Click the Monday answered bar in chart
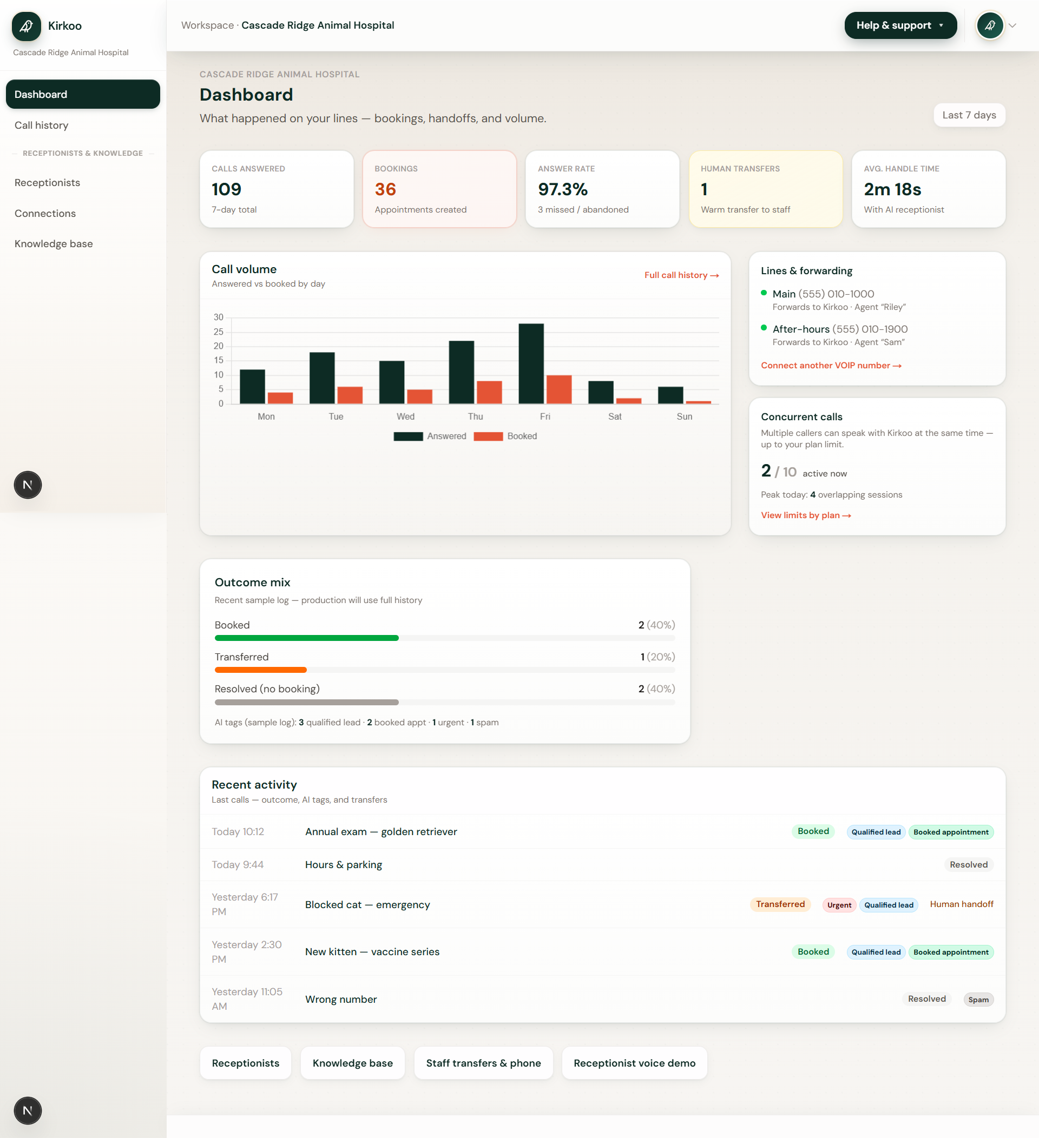Image resolution: width=1039 pixels, height=1138 pixels. 252,387
